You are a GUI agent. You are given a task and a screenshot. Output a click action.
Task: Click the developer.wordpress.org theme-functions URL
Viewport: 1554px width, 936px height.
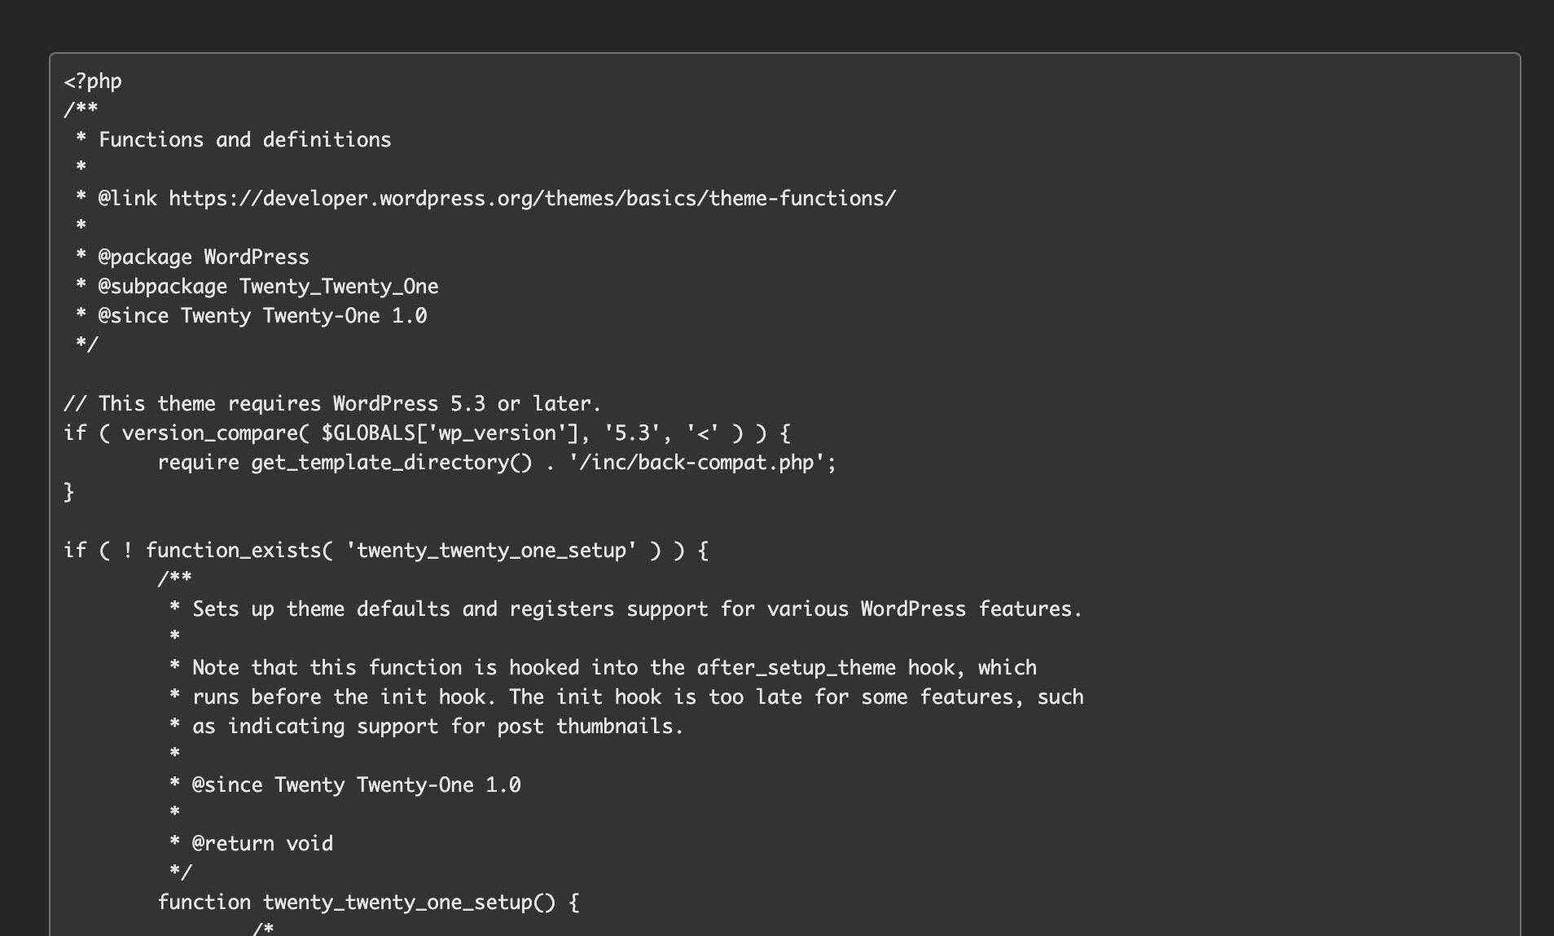pyautogui.click(x=532, y=199)
